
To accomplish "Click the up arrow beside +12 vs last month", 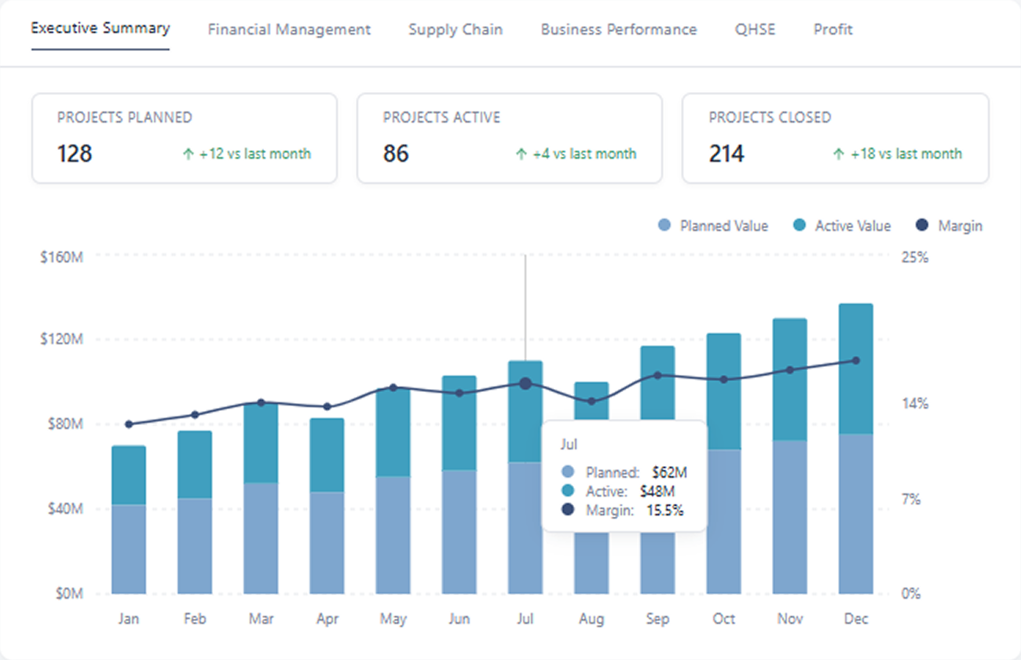I will pyautogui.click(x=188, y=154).
